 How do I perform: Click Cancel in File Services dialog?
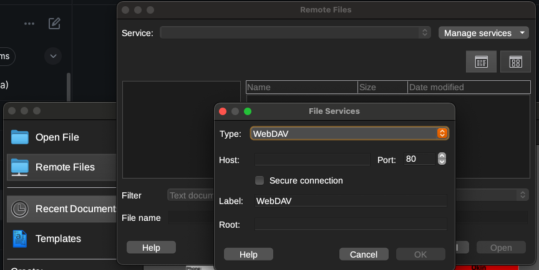pyautogui.click(x=364, y=254)
